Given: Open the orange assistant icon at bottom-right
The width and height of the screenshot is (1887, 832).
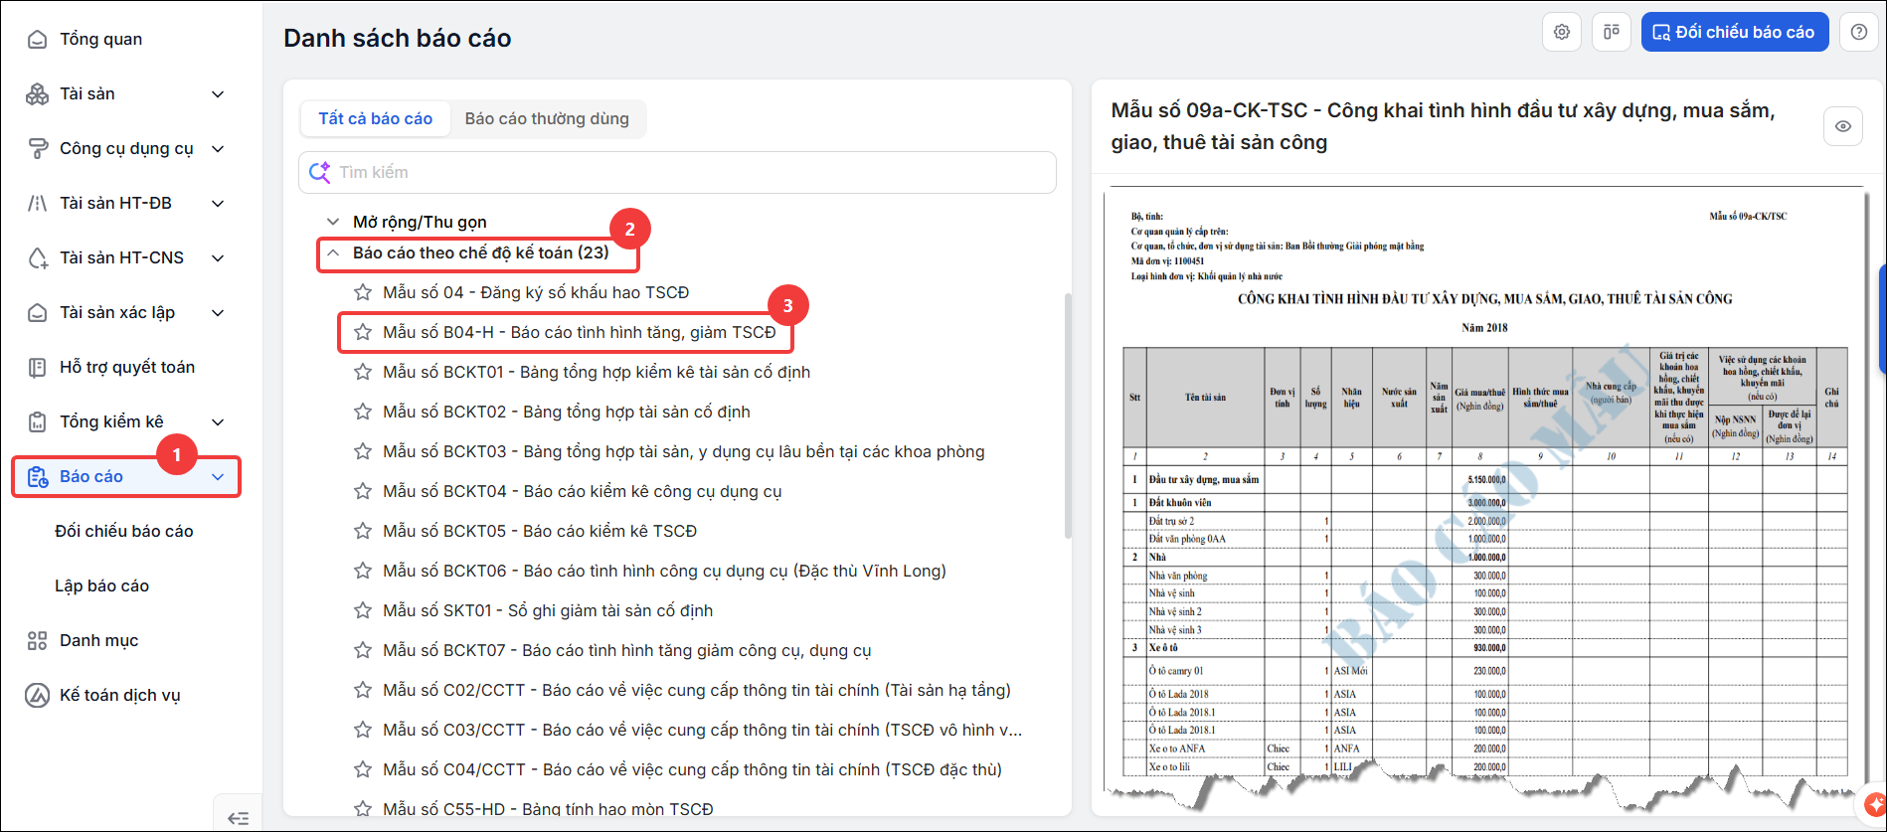Looking at the screenshot, I should click(x=1875, y=804).
